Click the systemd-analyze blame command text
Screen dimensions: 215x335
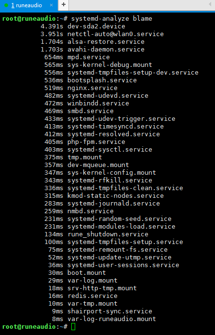(x=112, y=19)
